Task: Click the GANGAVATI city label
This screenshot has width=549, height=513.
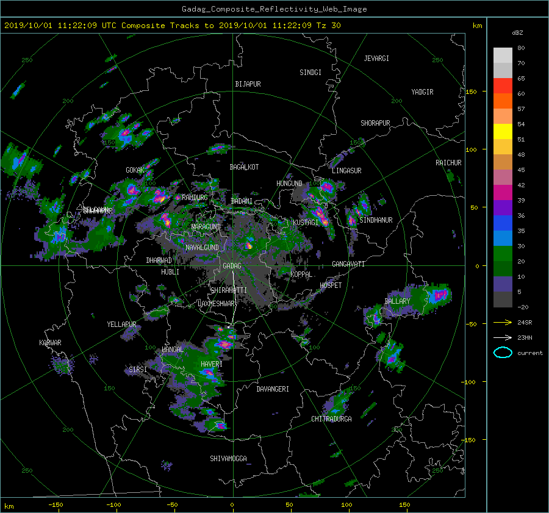Action: pos(348,264)
